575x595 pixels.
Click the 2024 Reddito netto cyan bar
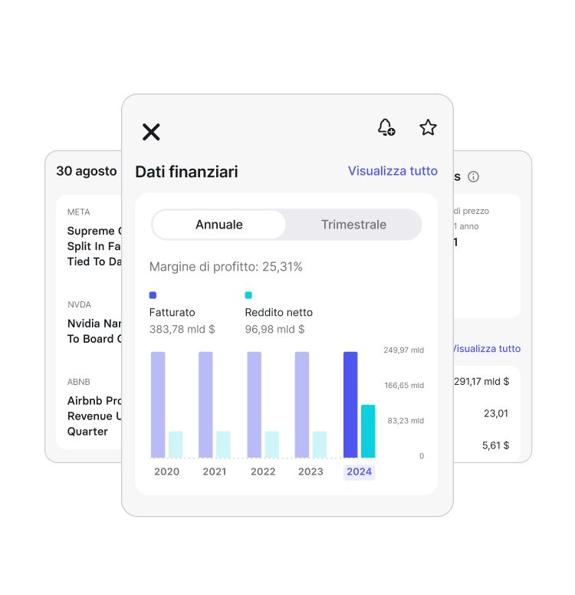[x=368, y=431]
